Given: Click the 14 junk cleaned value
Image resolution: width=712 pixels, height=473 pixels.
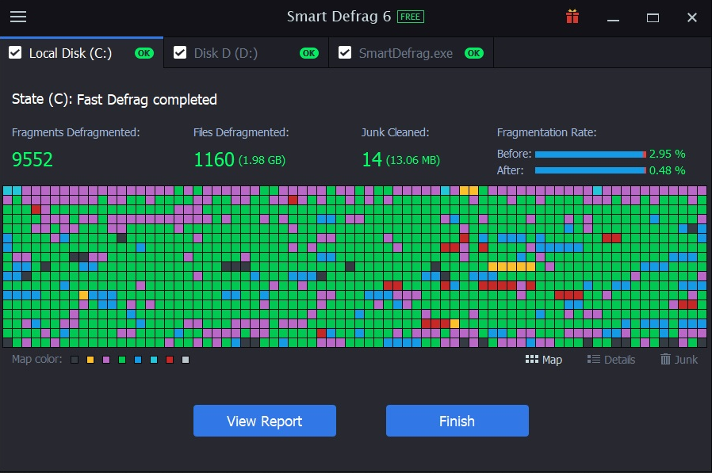Looking at the screenshot, I should [372, 159].
